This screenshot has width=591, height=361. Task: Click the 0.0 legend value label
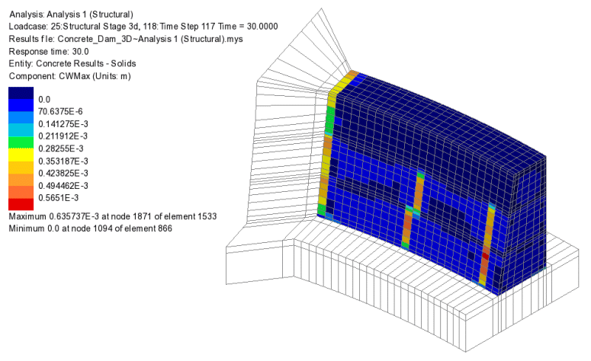tap(44, 100)
